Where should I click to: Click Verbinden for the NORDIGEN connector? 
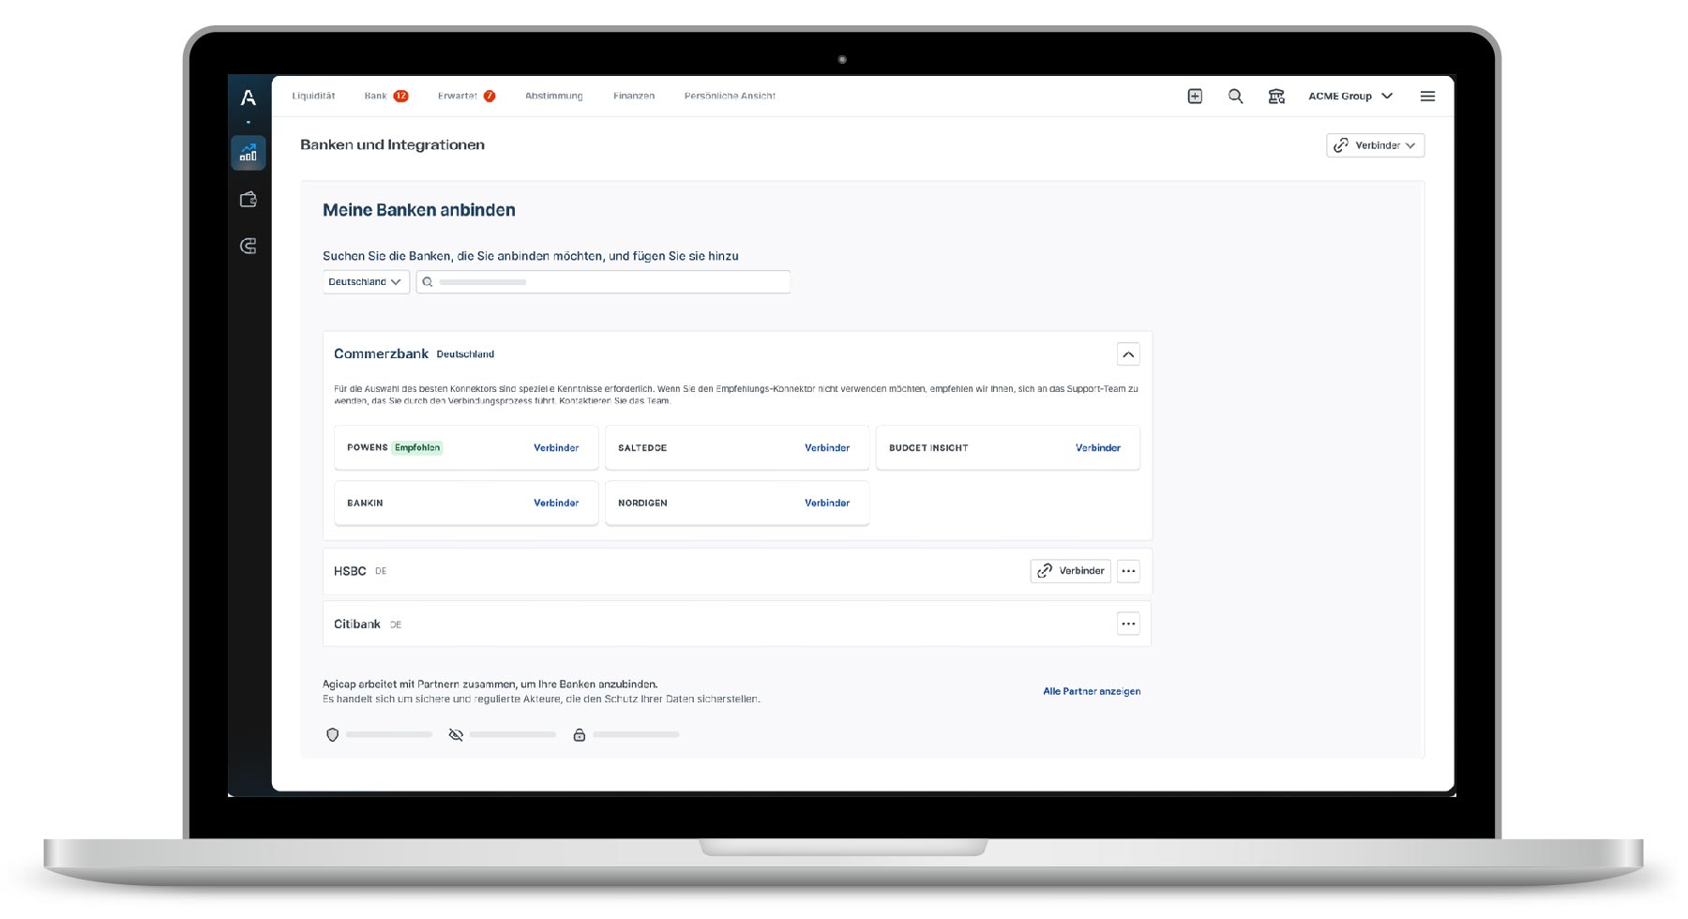click(x=827, y=503)
